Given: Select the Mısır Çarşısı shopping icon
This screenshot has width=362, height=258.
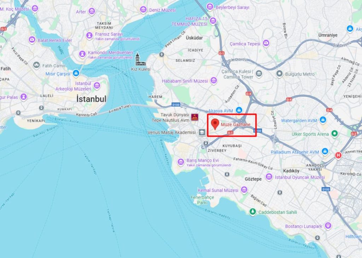Looking at the screenshot, I should [76, 73].
